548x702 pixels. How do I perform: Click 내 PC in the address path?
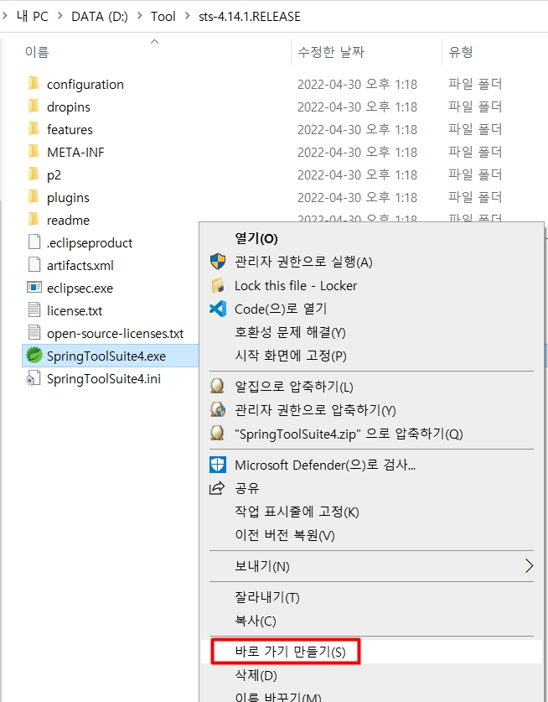(x=32, y=16)
